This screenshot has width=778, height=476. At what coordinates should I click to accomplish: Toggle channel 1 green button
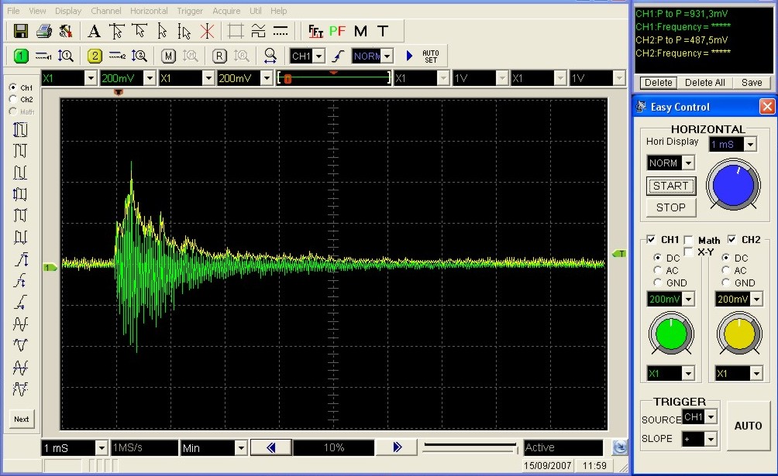[x=21, y=56]
